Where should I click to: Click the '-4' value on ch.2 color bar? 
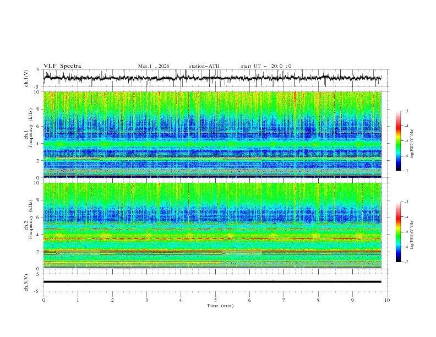(406, 217)
